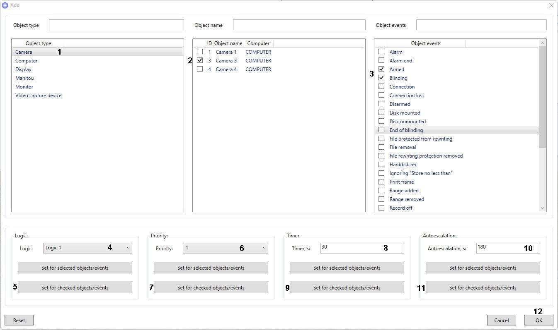
Task: Enable the Alarm event checkbox
Action: [x=381, y=52]
